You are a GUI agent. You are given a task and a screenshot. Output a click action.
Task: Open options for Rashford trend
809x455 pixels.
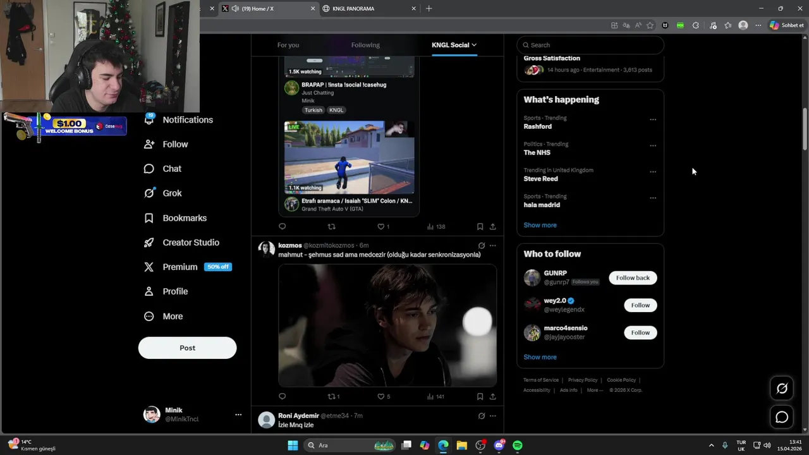click(x=653, y=119)
